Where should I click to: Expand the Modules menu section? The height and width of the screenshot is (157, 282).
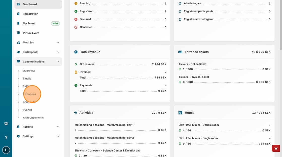58,43
